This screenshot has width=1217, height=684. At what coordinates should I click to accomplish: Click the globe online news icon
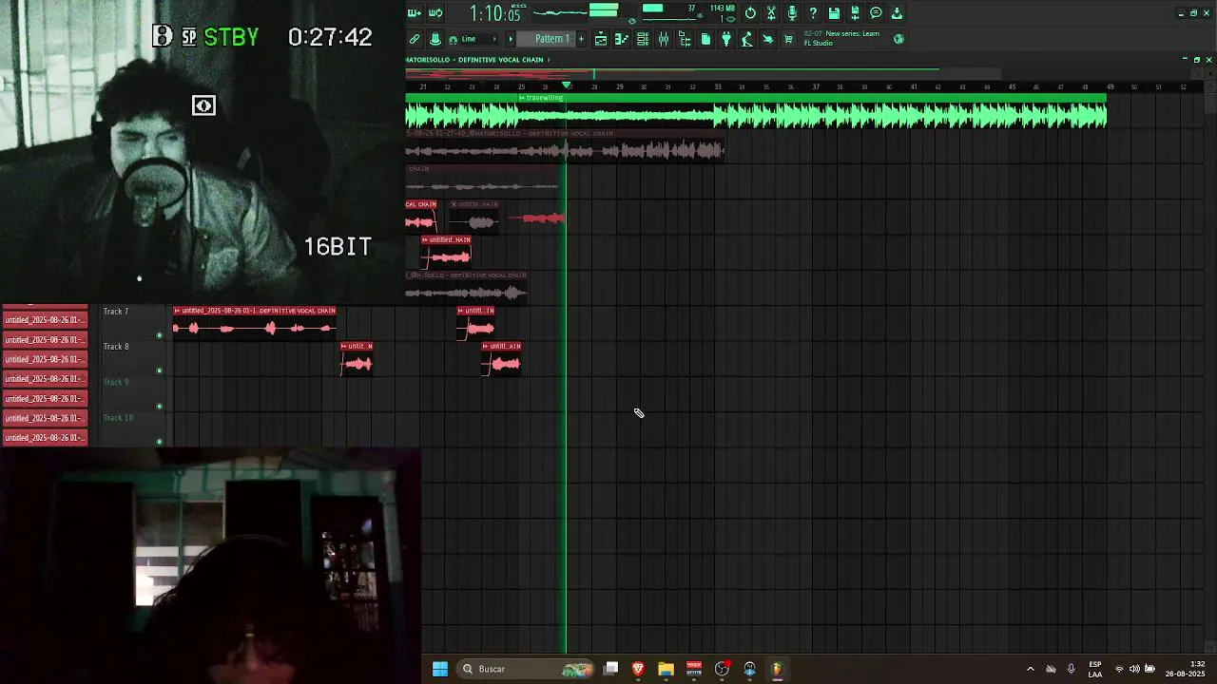coord(898,39)
